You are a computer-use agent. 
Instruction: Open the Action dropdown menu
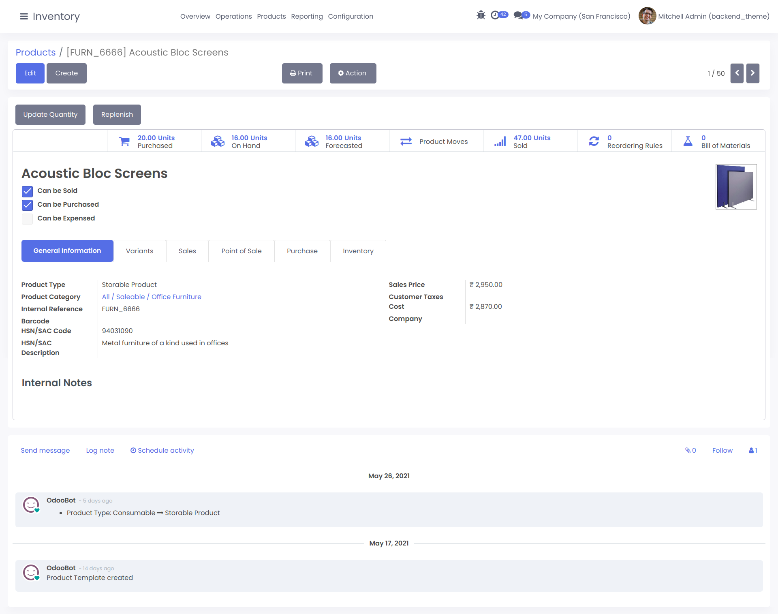353,73
